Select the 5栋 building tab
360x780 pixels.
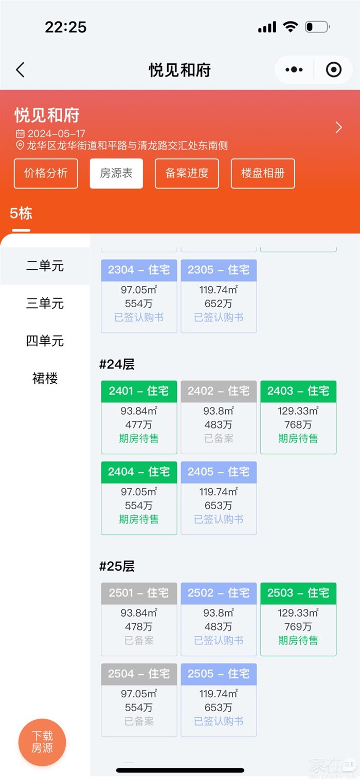(x=21, y=214)
